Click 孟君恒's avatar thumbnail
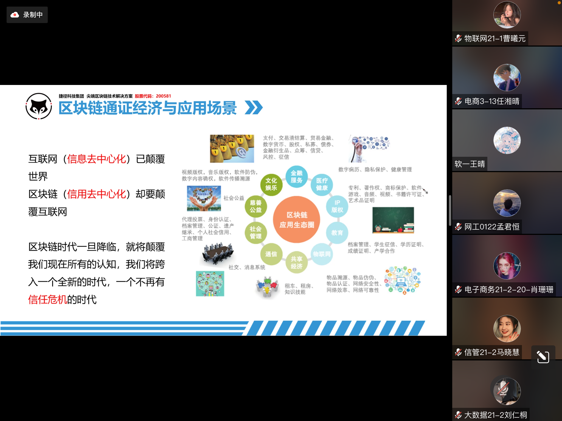Screen dimensions: 562x421 point(507,203)
